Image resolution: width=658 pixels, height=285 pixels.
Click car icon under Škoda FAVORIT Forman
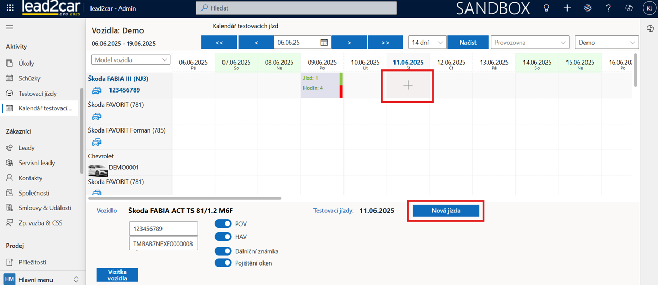coord(96,142)
